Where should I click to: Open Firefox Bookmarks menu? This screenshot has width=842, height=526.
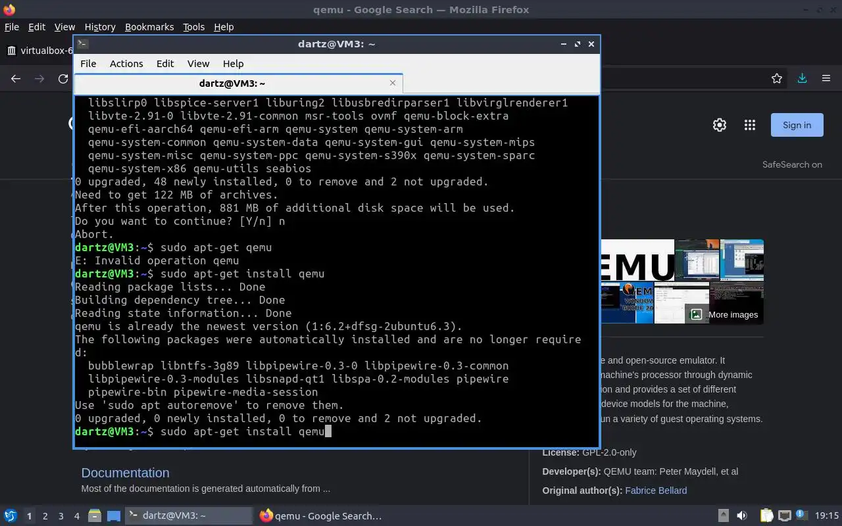pos(149,27)
